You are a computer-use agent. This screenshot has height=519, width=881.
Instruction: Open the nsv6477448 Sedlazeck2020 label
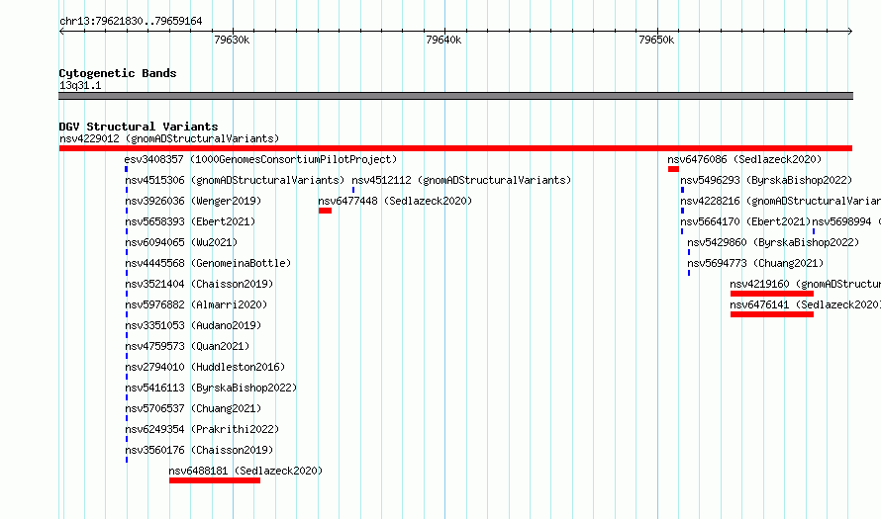[x=395, y=201]
